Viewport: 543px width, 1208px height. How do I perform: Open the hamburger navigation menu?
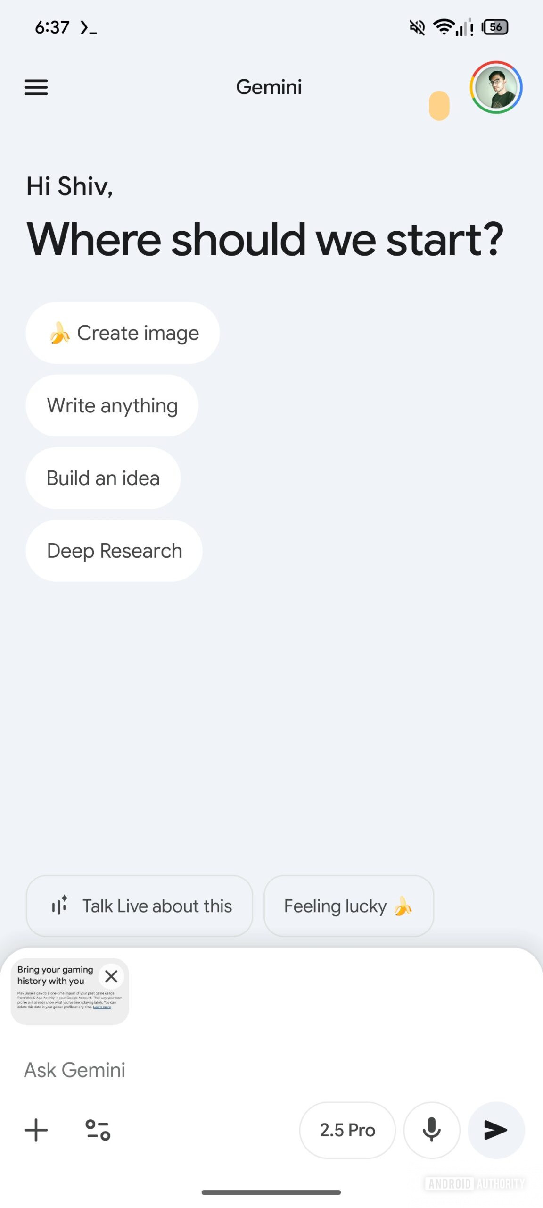[x=36, y=87]
